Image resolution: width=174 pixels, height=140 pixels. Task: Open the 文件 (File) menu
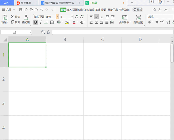pyautogui.click(x=9, y=10)
